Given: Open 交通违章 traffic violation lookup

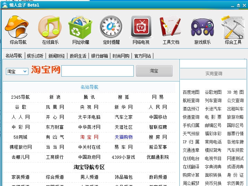Looking at the screenshot, I should click(x=191, y=150).
